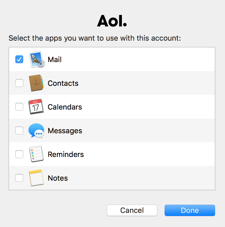Viewport: 225px width, 227px height.
Task: Click the Contacts address book icon
Action: tap(36, 83)
